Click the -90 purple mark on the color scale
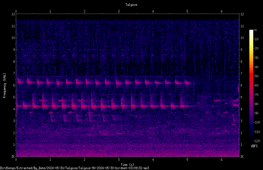 (256, 113)
